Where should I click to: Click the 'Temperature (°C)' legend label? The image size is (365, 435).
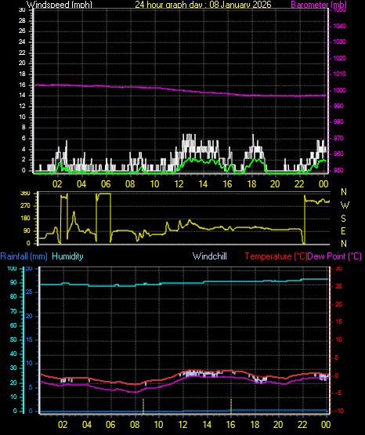pyautogui.click(x=276, y=256)
